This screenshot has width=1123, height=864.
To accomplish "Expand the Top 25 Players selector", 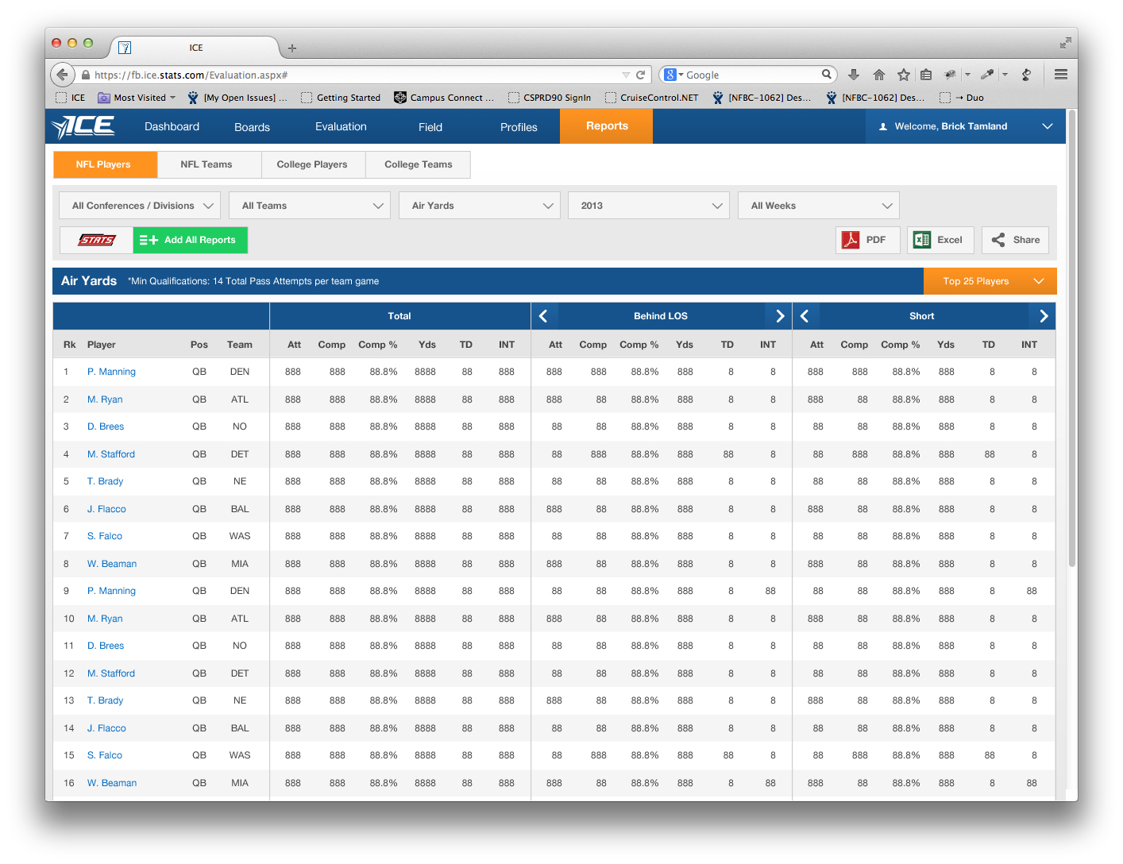I will 990,281.
